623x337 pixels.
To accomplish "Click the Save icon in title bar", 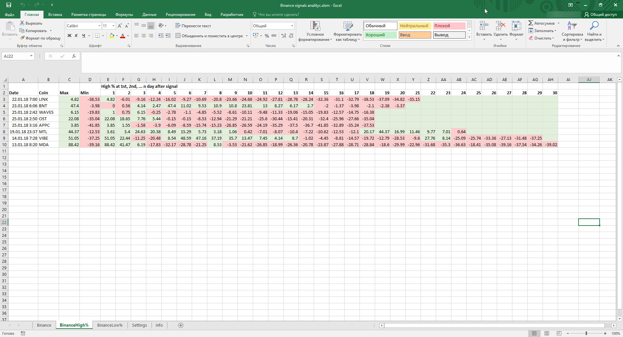I will coord(9,5).
